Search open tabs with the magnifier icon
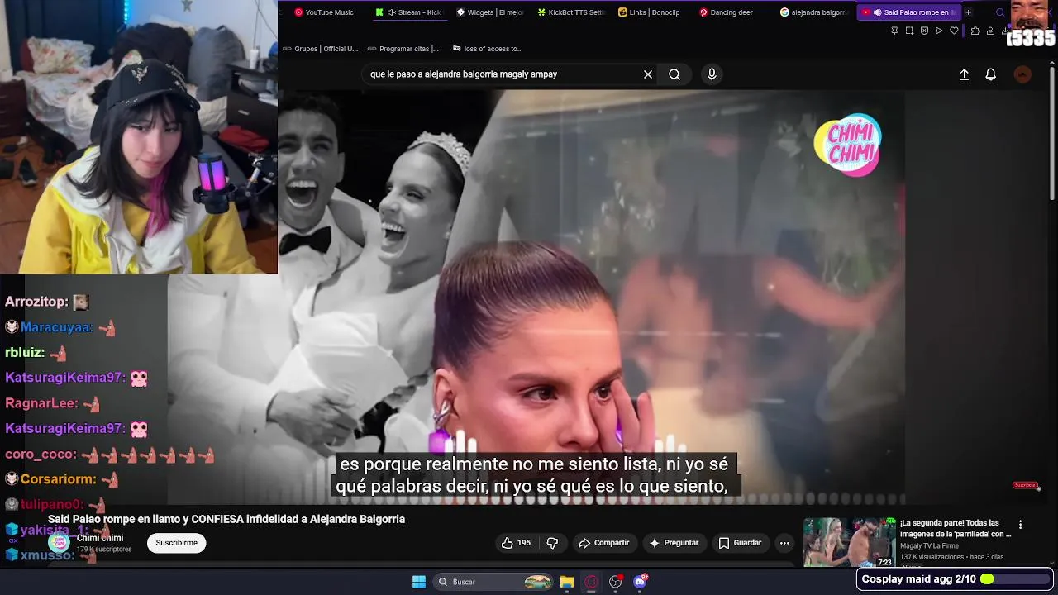Viewport: 1058px width, 595px height. coord(1000,12)
